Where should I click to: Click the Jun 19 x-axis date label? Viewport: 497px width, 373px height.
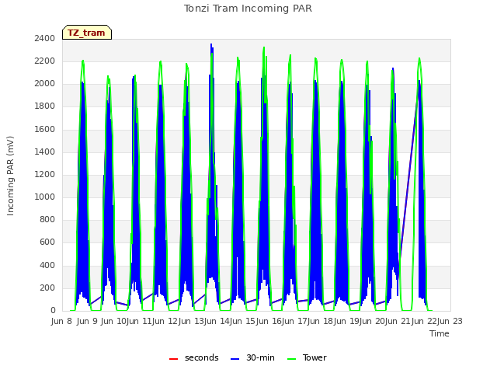point(347,321)
